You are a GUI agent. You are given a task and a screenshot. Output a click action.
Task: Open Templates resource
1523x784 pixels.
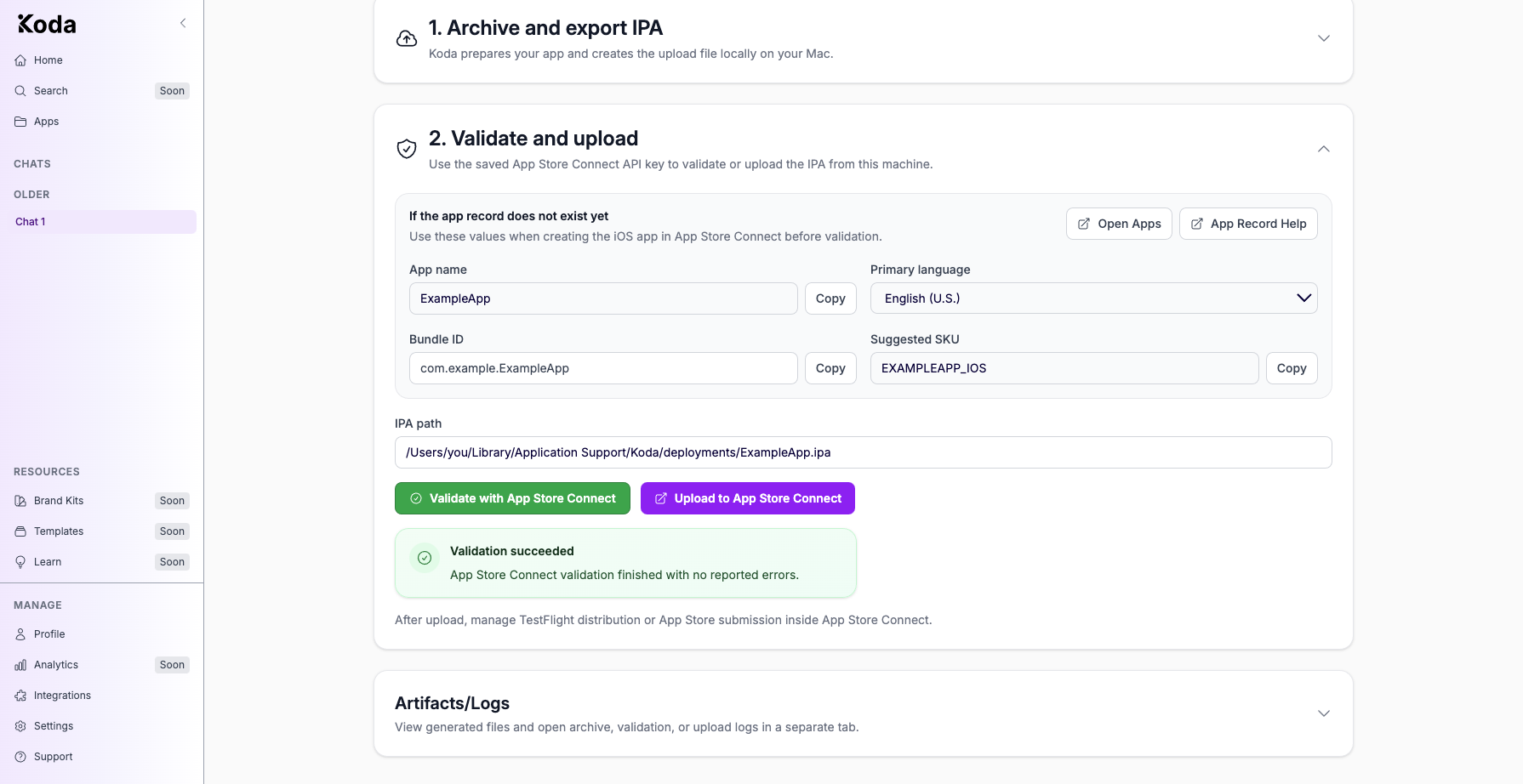[101, 531]
